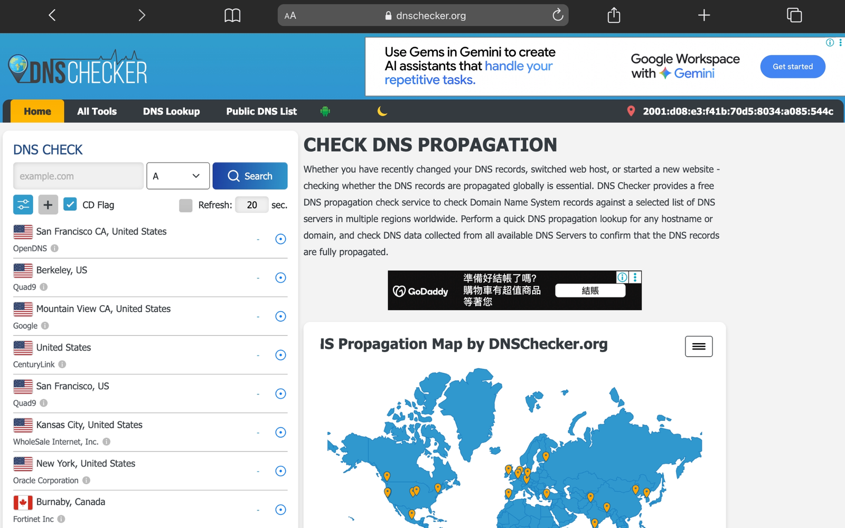Click OpenDNS info icon
This screenshot has width=845, height=528.
(x=54, y=248)
